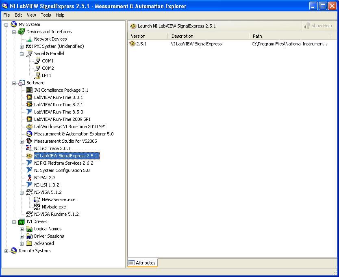This screenshot has width=339, height=277.
Task: Collapse the Devices and Interfaces node
Action: [x=14, y=32]
